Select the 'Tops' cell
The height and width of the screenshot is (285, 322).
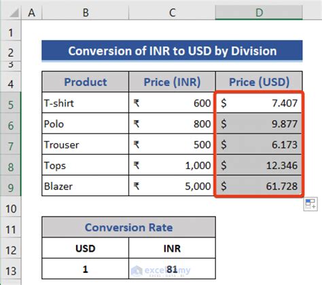point(86,165)
